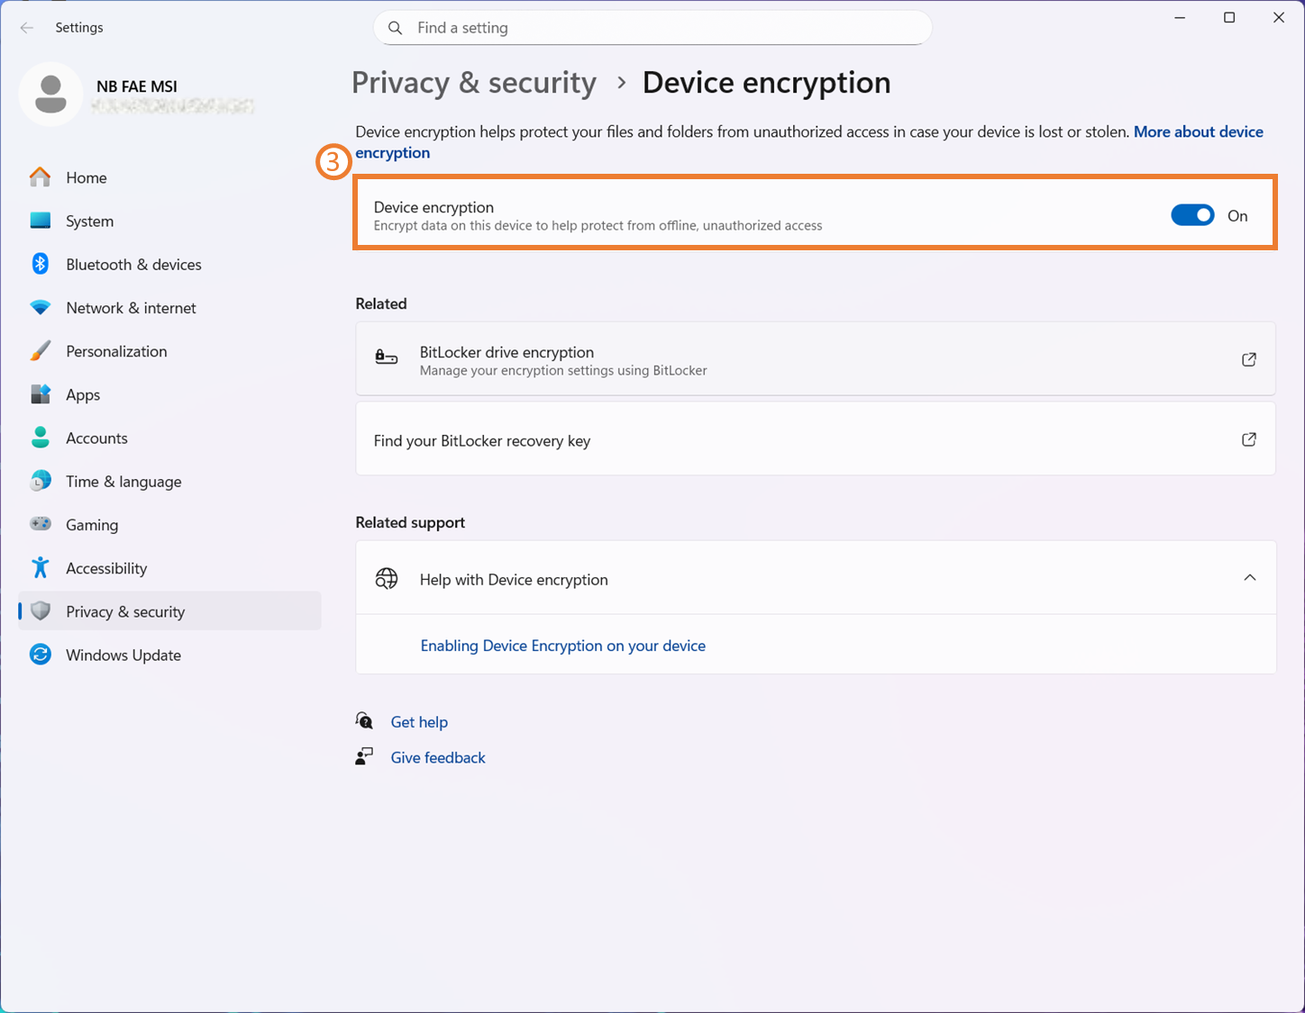Click the Bluetooth & devices icon

click(41, 264)
